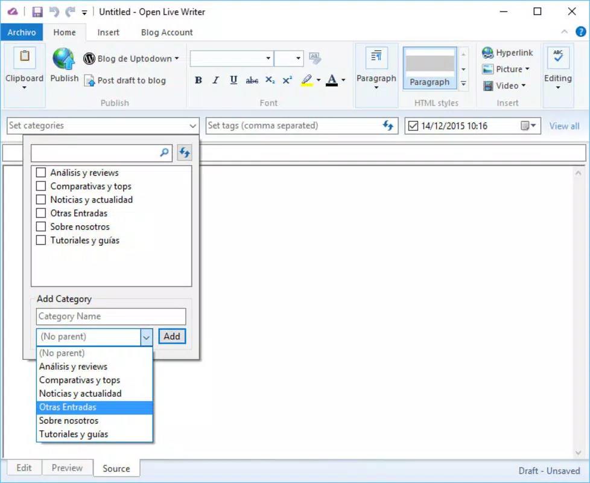Check the Otras Entradas category
Image resolution: width=590 pixels, height=483 pixels.
point(41,213)
